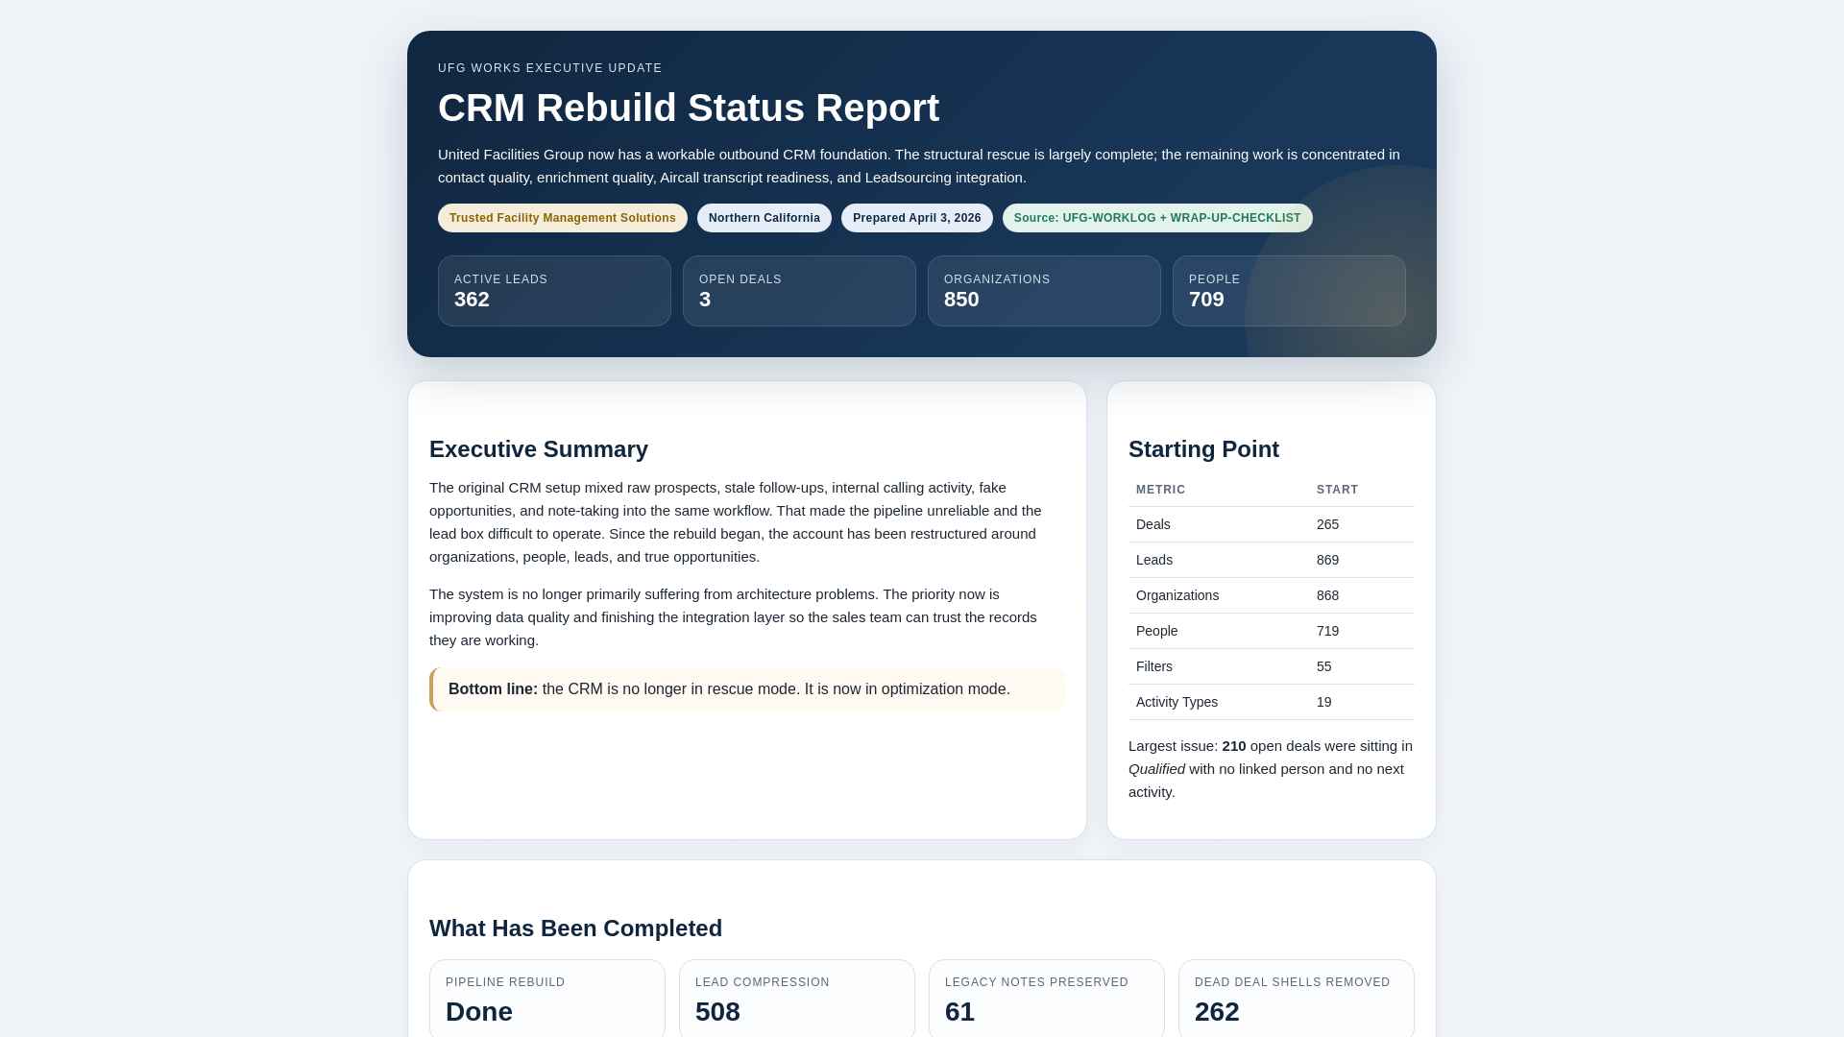Click the Trusted Facility Management Solutions pill
This screenshot has height=1037, width=1844.
(x=562, y=218)
